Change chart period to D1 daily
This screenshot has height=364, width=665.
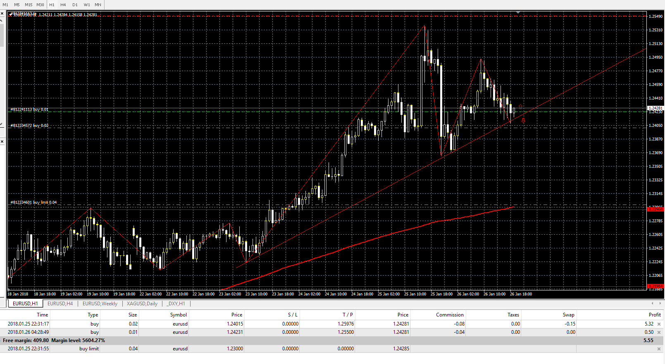[75, 5]
